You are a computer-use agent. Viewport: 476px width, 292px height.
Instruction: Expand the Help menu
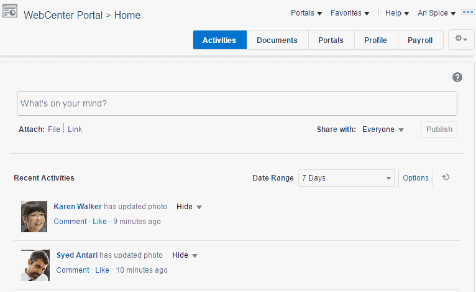click(396, 13)
